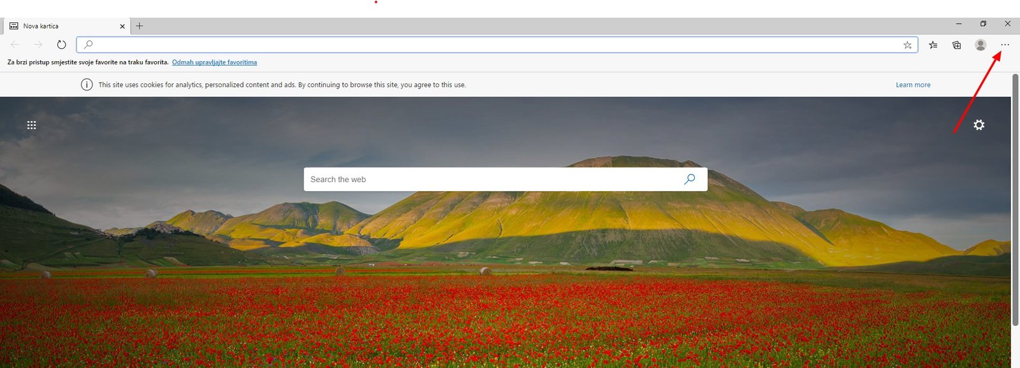Open the app launcher grid icon
Viewport: 1020px width, 368px height.
31,125
